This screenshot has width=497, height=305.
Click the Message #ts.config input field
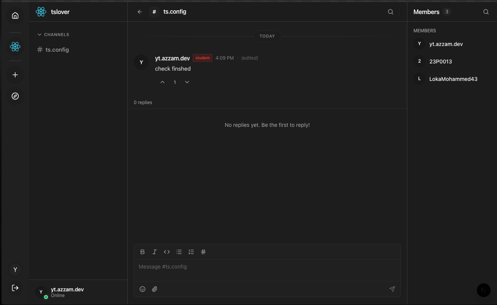tap(267, 267)
